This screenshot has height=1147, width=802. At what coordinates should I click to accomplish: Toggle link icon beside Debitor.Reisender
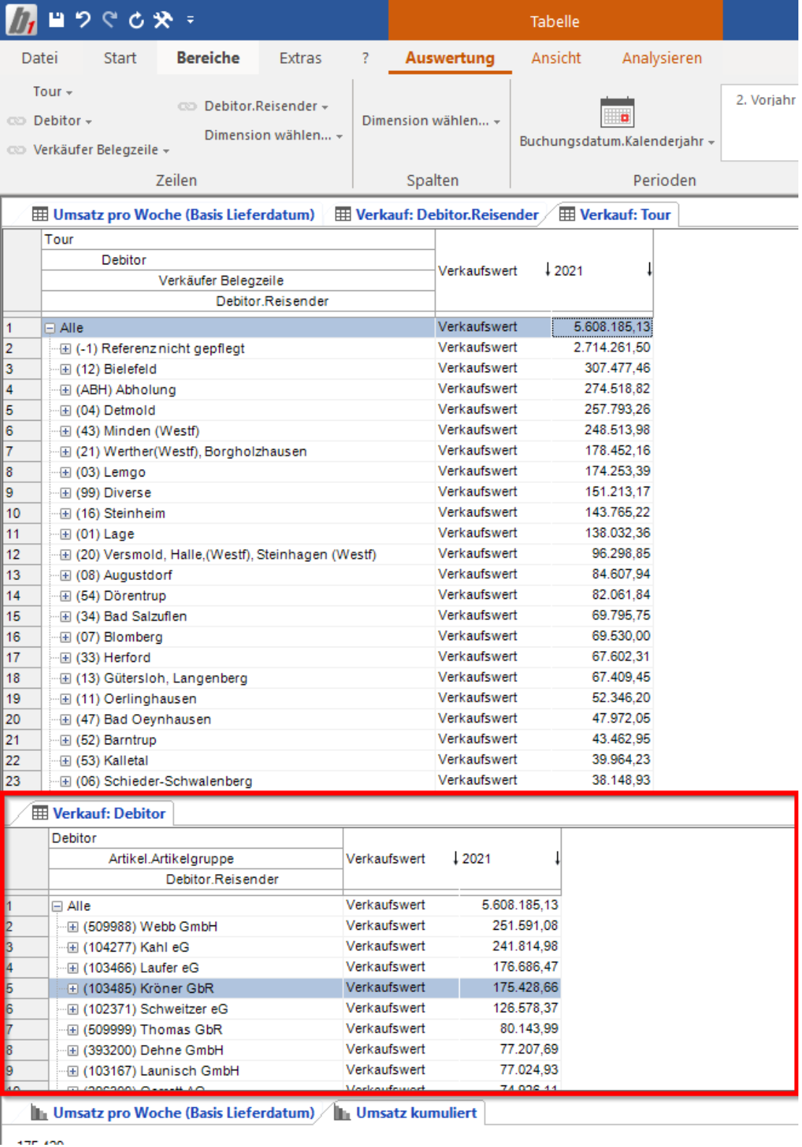(x=187, y=106)
